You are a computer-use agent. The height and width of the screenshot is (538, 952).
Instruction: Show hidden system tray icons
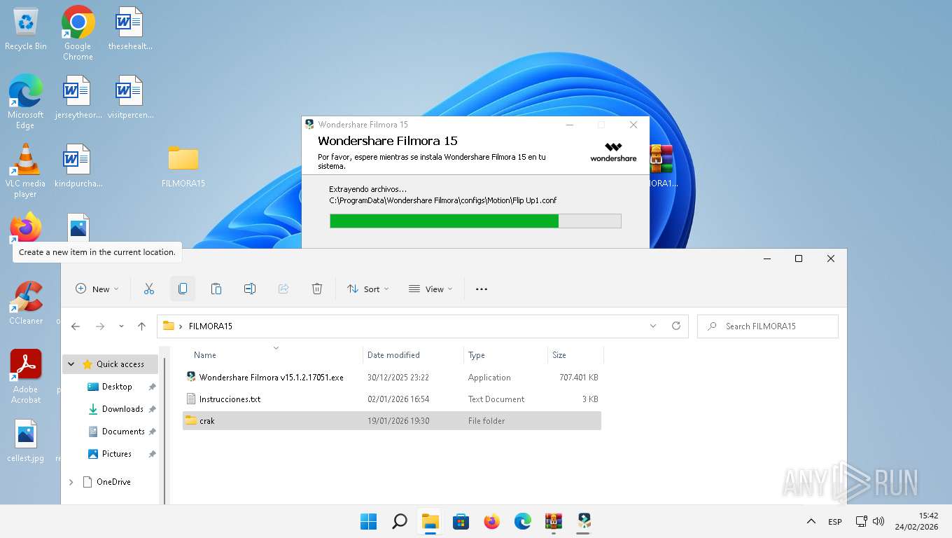(811, 521)
